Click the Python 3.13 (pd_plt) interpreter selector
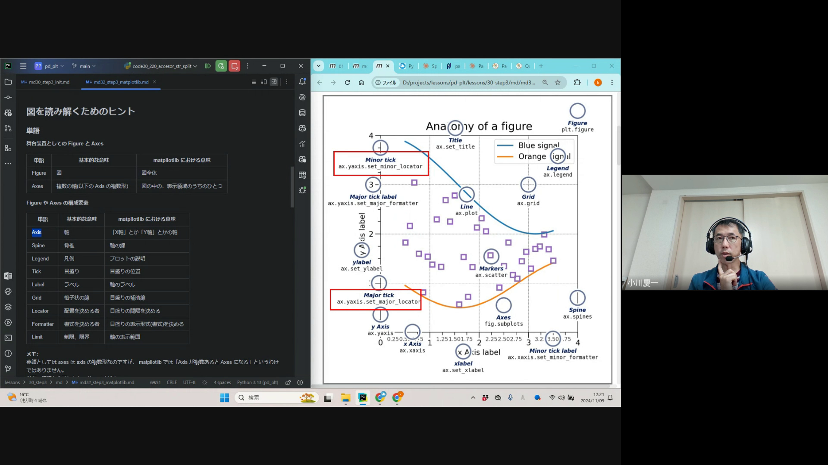Screen dimensions: 828x465 pos(257,382)
